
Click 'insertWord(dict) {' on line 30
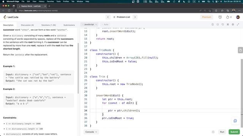click(x=110, y=96)
